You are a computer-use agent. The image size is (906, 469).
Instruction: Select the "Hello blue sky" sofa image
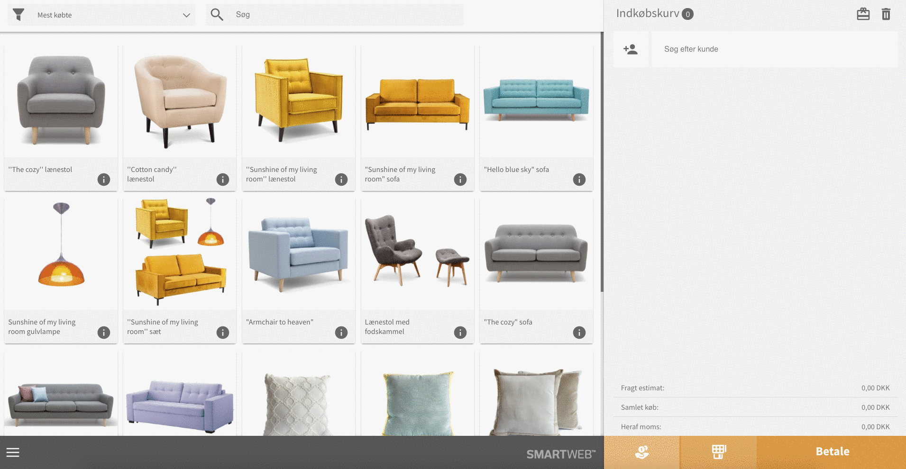tap(536, 100)
